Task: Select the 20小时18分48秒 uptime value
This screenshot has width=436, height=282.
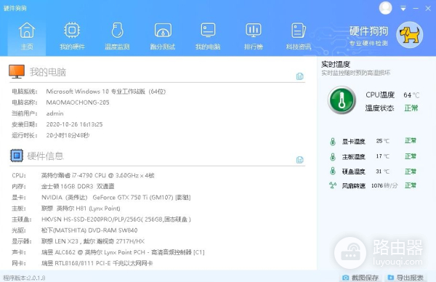Action: click(x=68, y=135)
